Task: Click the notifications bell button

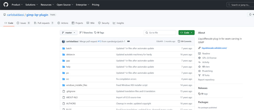Action: tap(251, 15)
